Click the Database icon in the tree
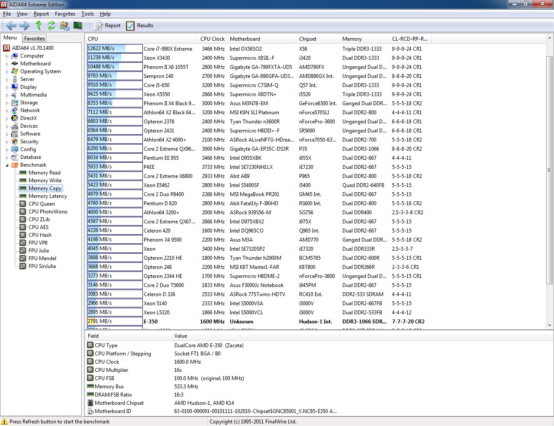The height and width of the screenshot is (426, 554). point(15,157)
